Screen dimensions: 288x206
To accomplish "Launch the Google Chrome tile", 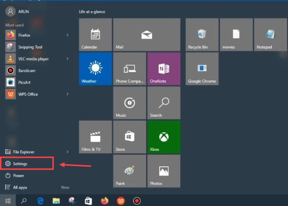I will [202, 69].
